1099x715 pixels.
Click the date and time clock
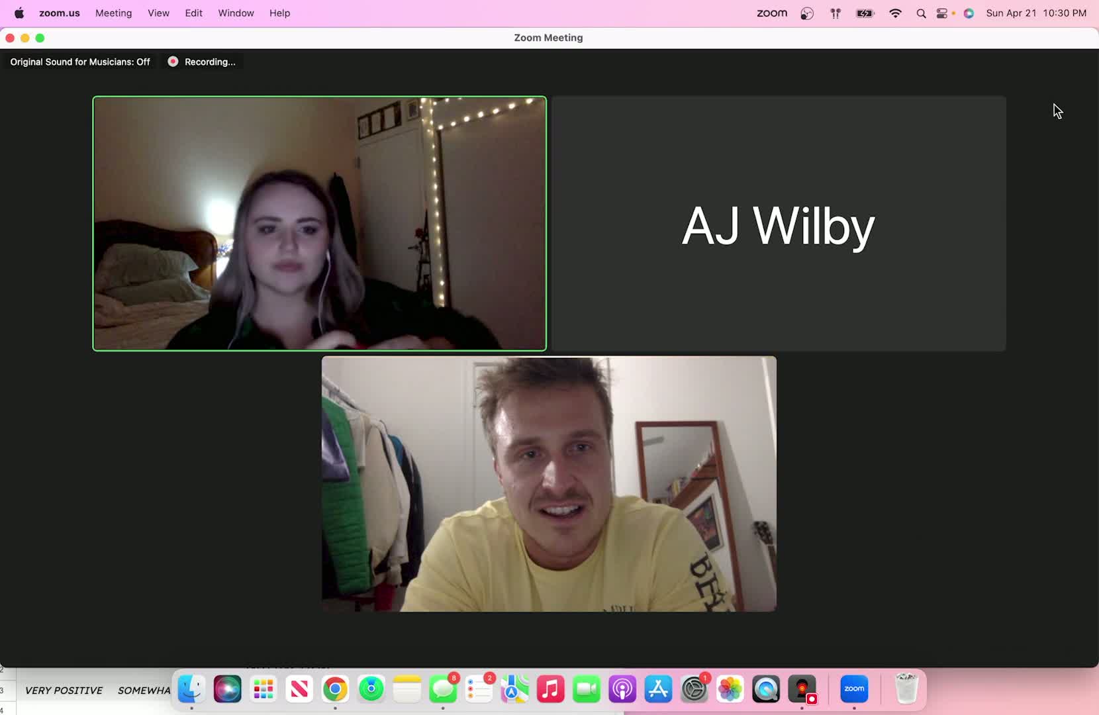coord(1035,13)
